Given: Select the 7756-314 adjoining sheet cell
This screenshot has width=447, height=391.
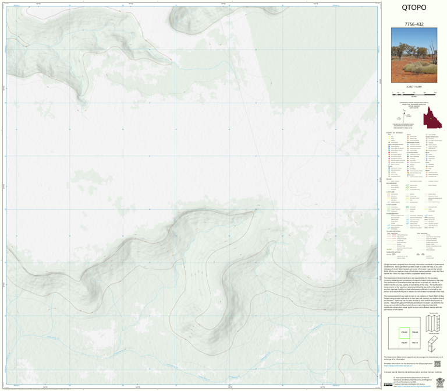Looking at the screenshot, I should coord(415,343).
